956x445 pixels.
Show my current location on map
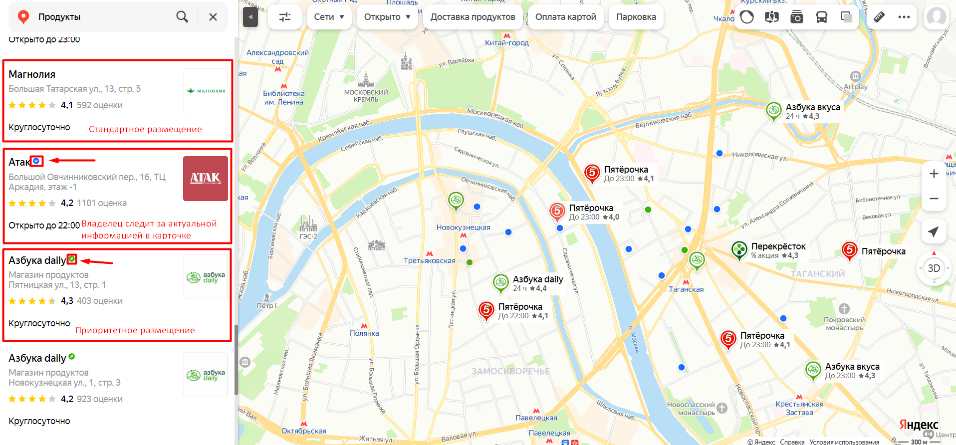(x=934, y=231)
